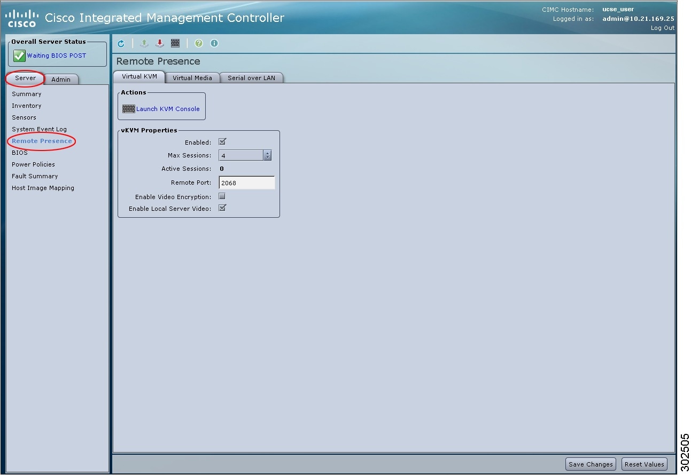
Task: Power off the host via the red arrow icon
Action: coord(159,43)
